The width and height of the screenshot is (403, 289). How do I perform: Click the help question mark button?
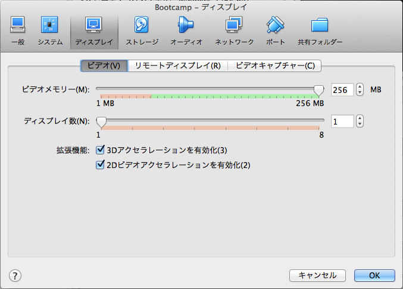coord(15,276)
